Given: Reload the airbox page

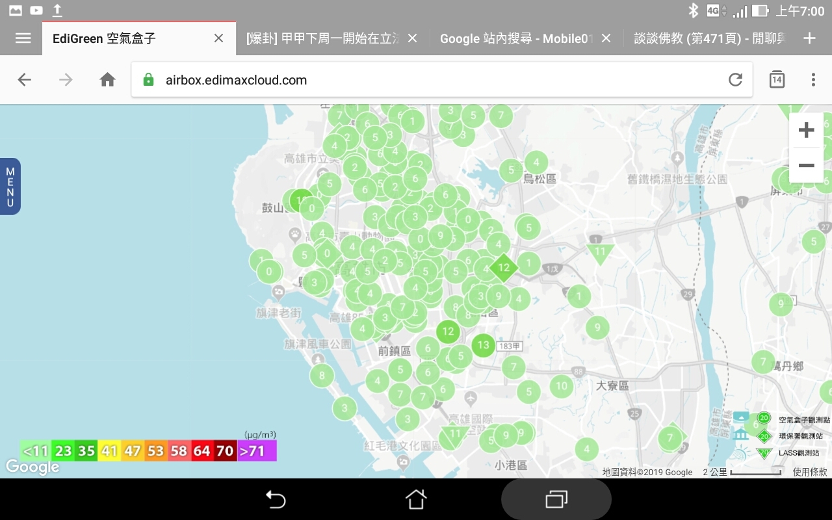Looking at the screenshot, I should coord(735,80).
